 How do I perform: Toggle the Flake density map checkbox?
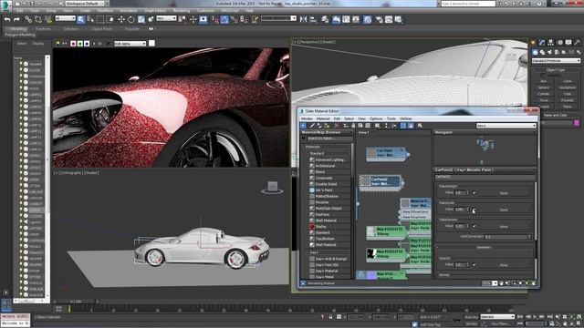[474, 226]
